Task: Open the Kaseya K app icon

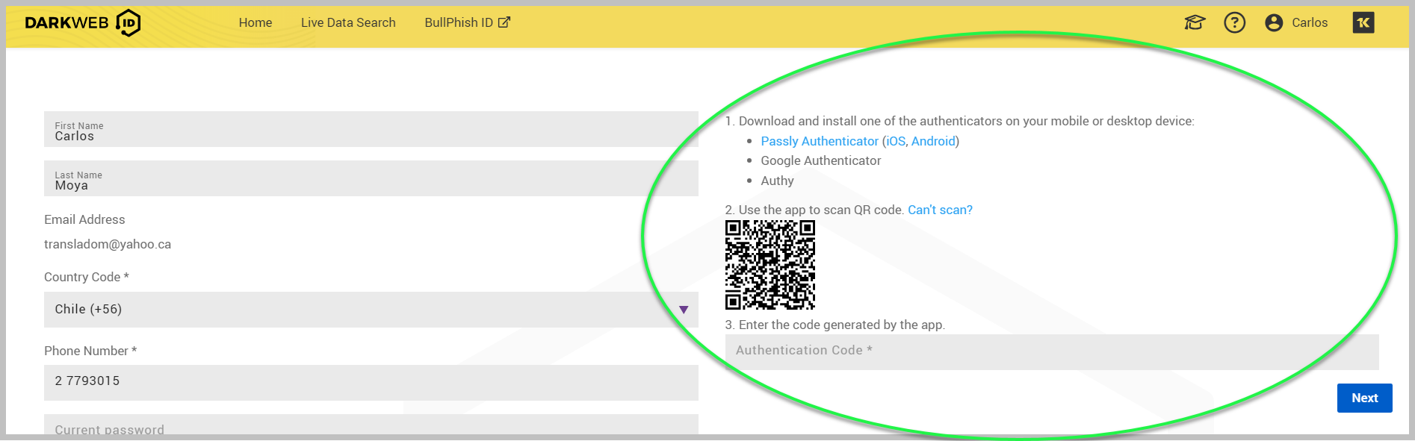Action: tap(1363, 23)
